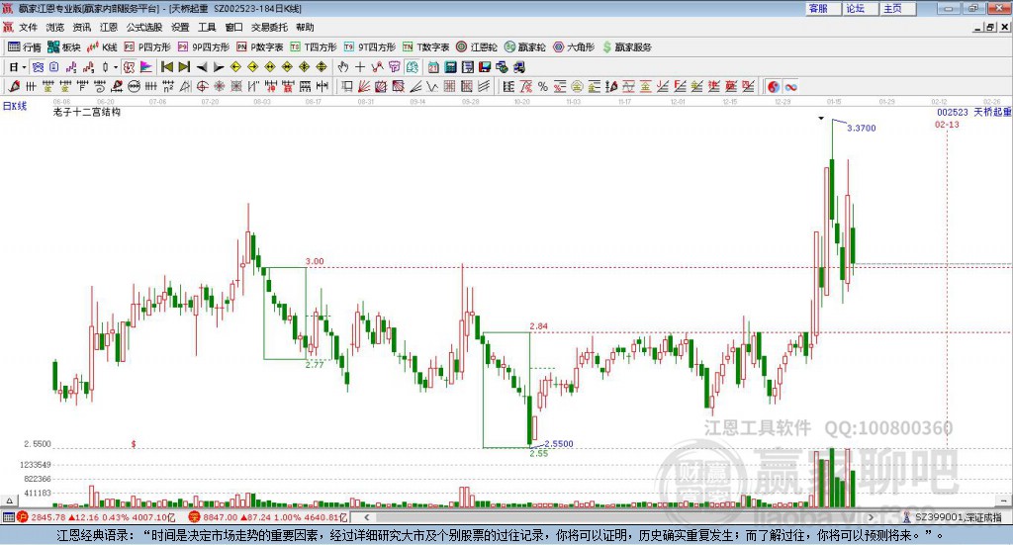Select the hand pan tool

tap(343, 67)
